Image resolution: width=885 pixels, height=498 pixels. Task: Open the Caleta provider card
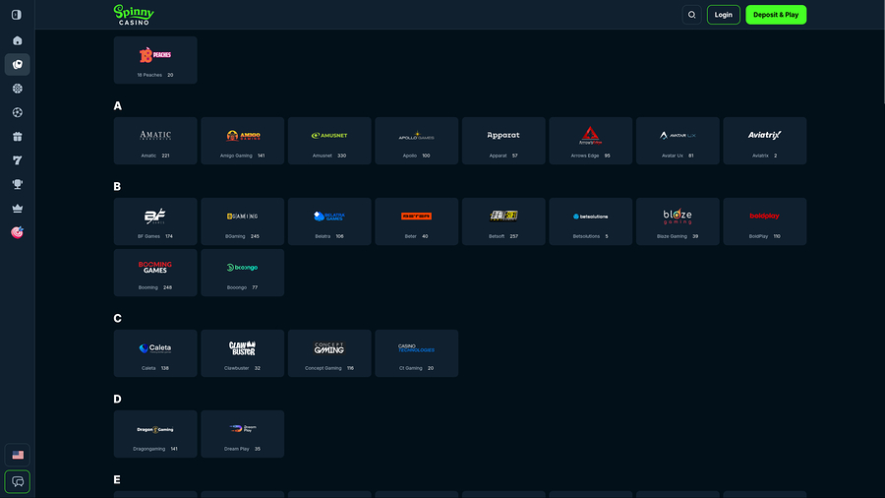[155, 353]
